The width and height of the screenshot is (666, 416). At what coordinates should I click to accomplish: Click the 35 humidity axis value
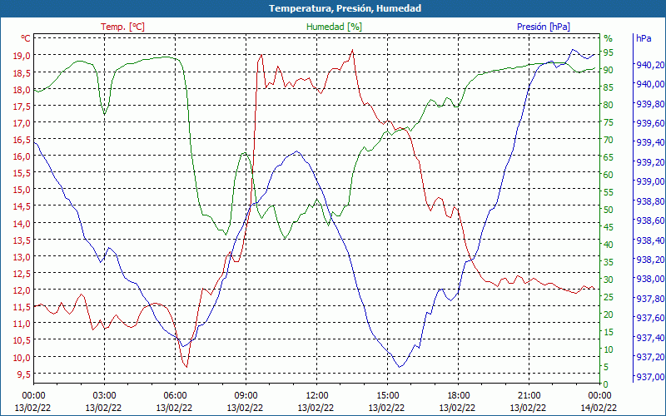pyautogui.click(x=609, y=262)
